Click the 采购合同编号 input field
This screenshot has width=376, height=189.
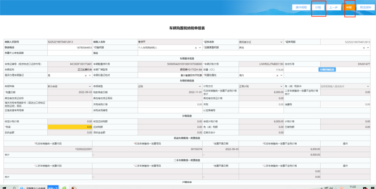click(170, 110)
